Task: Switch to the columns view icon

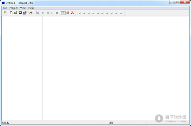Action: pos(68,13)
